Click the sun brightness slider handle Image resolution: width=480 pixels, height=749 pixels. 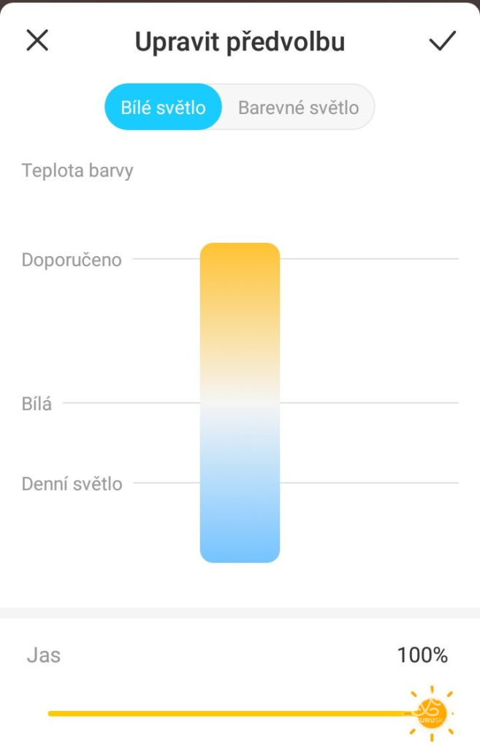point(432,713)
